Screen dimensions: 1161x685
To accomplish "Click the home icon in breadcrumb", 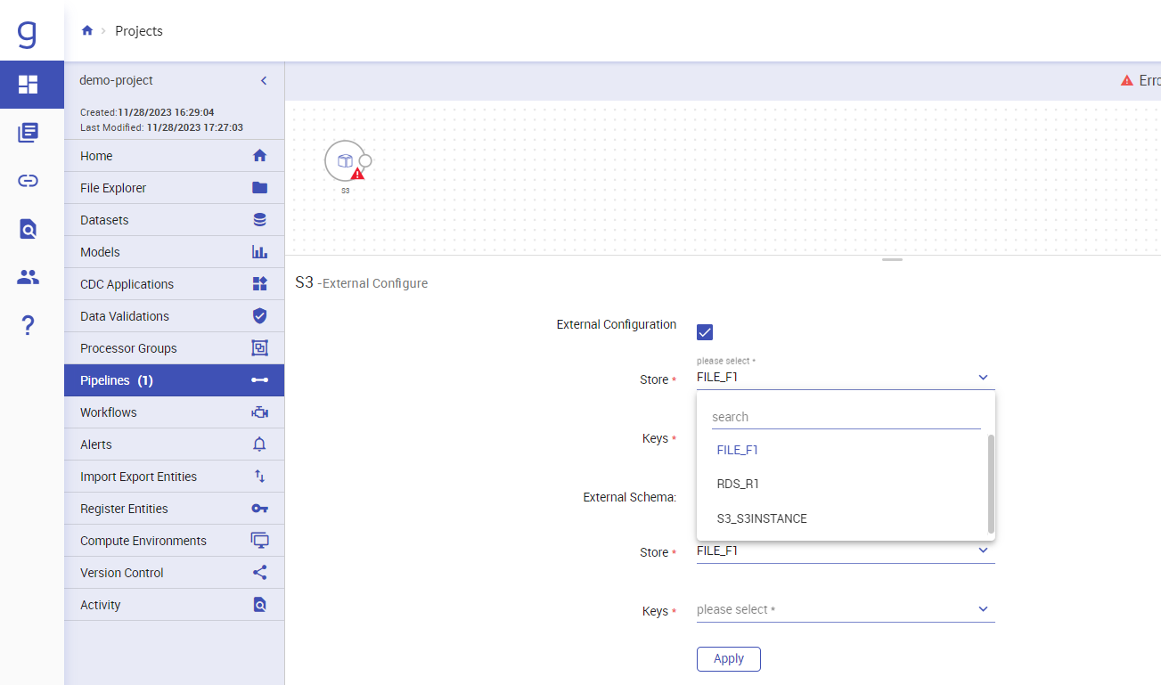I will (x=87, y=31).
